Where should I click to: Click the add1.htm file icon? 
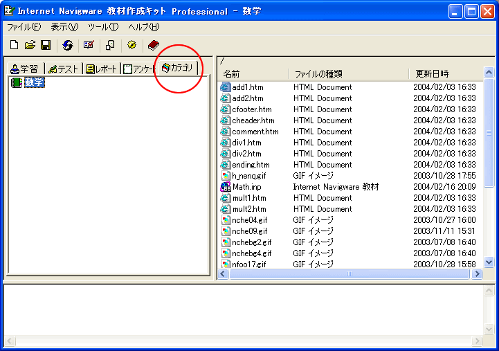(226, 87)
